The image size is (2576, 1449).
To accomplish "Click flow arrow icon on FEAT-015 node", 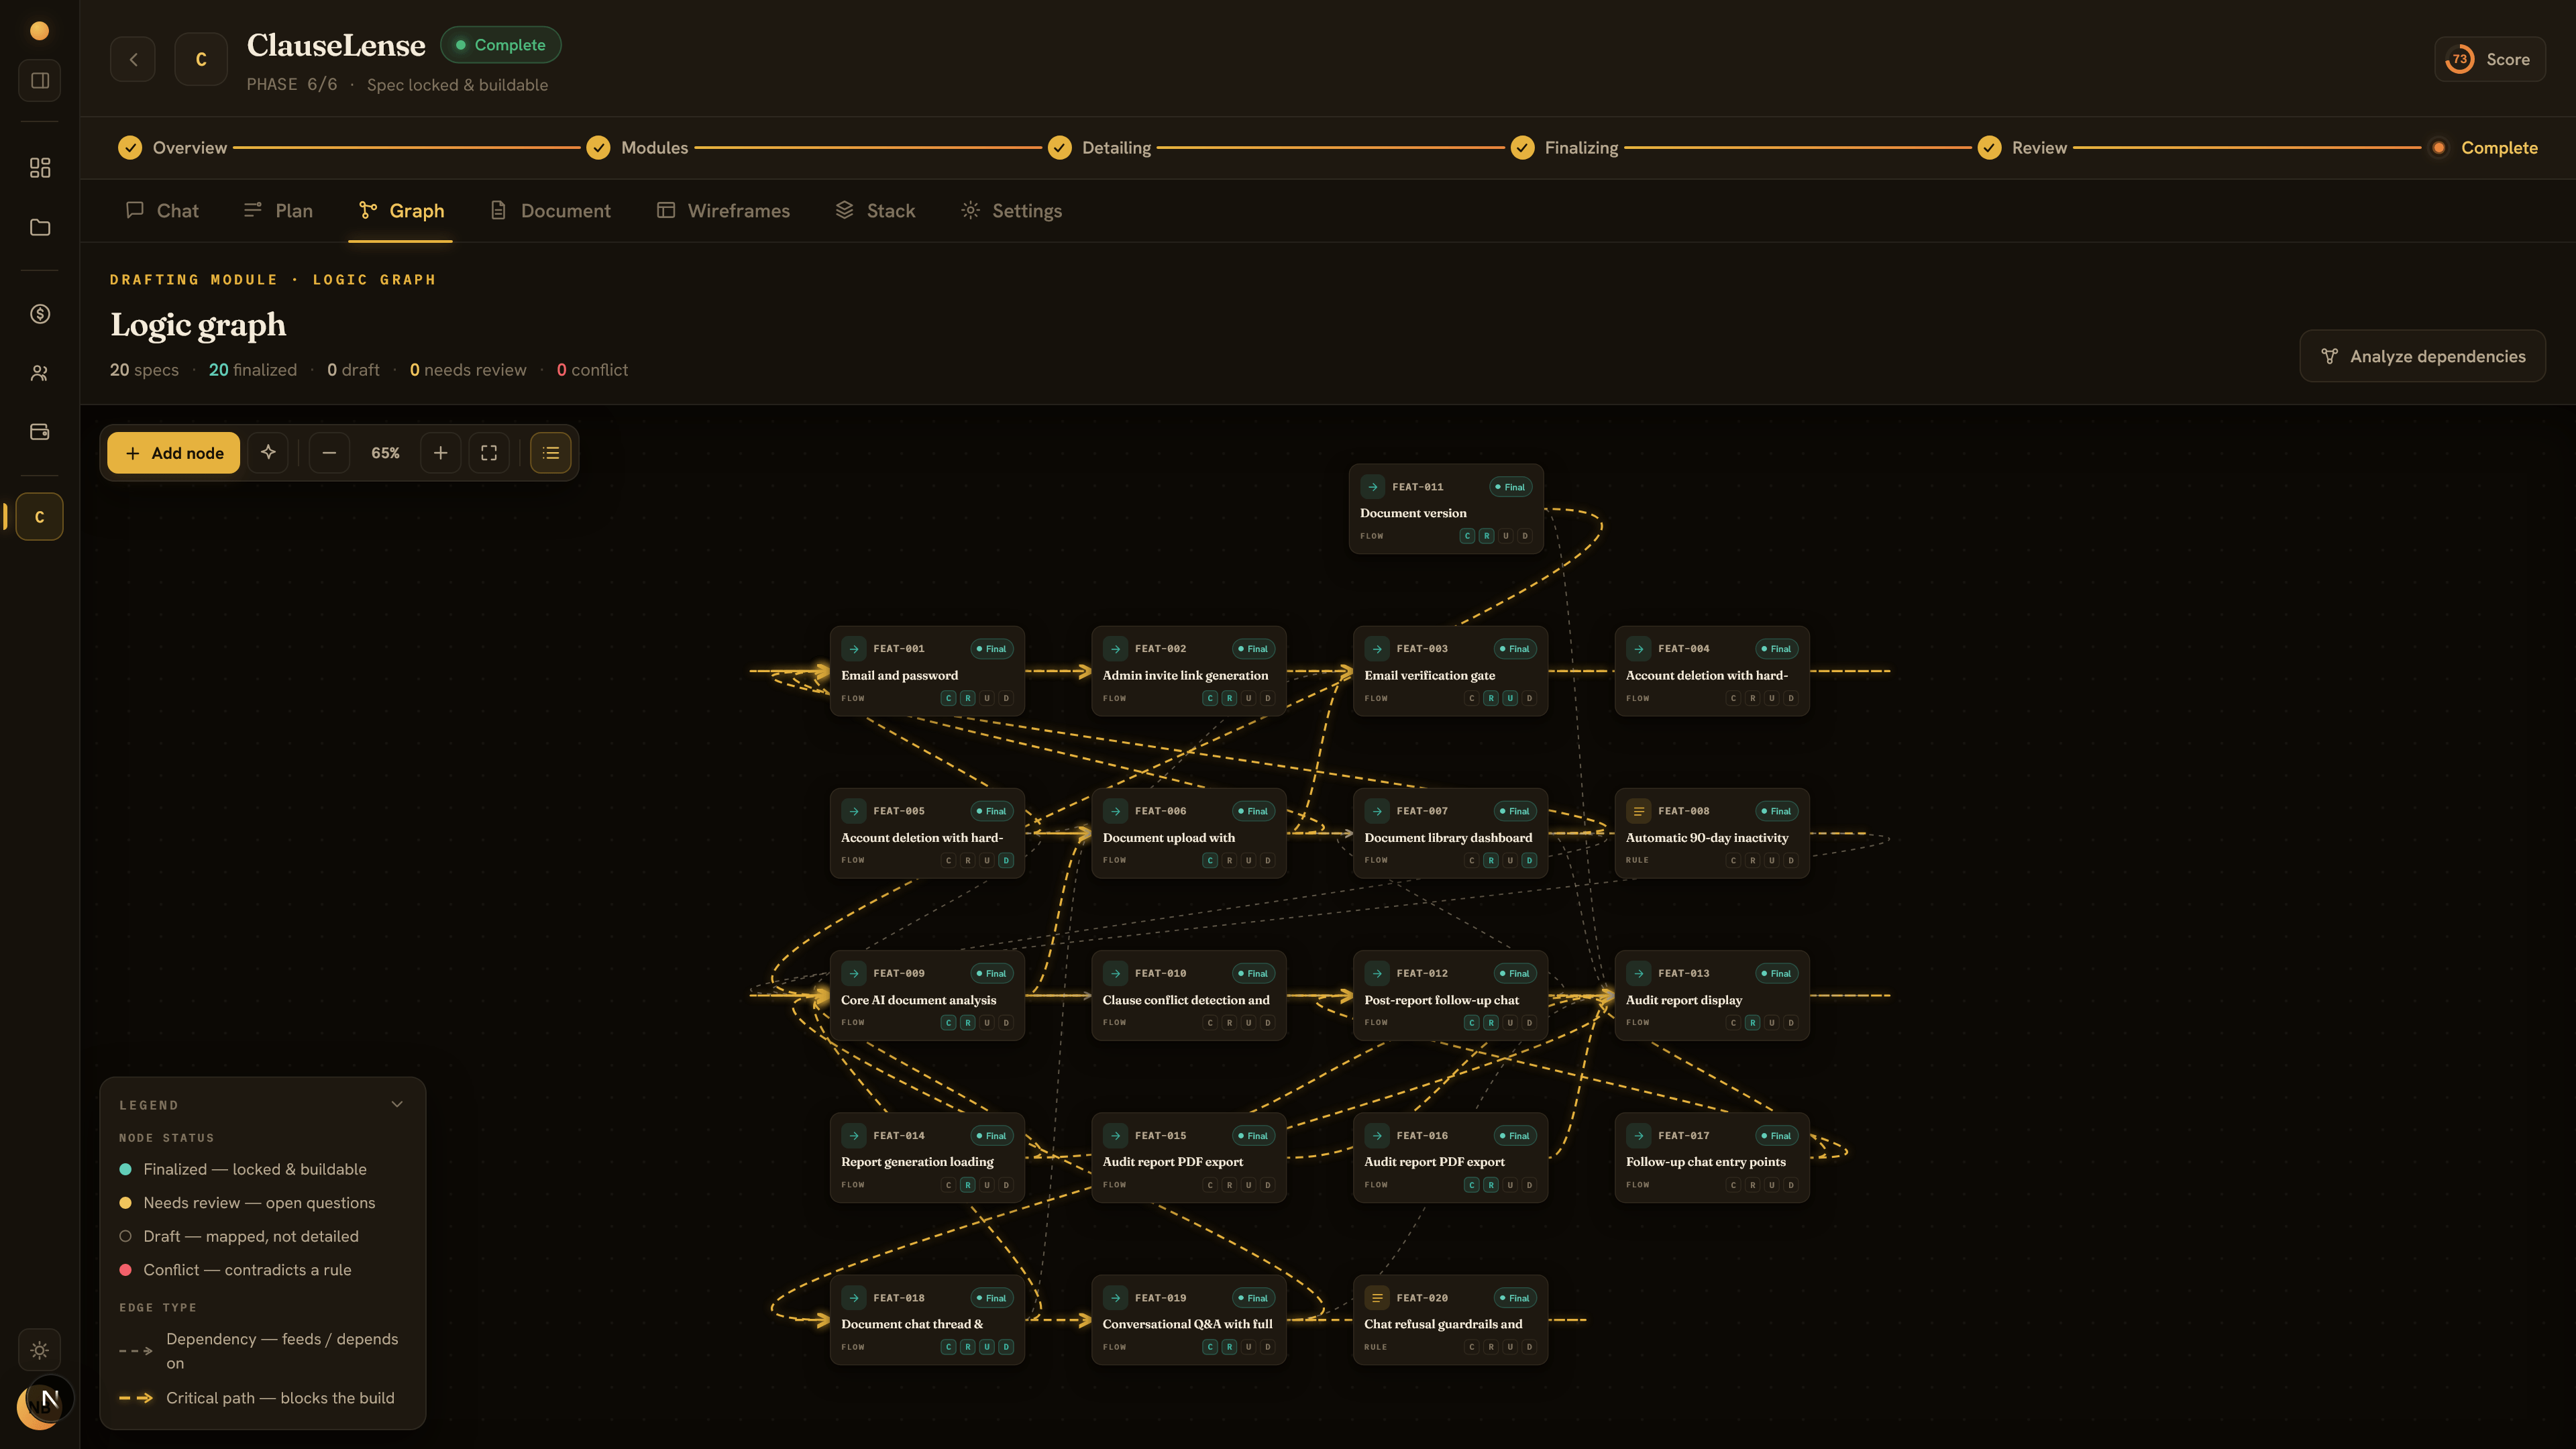I will 1115,1135.
